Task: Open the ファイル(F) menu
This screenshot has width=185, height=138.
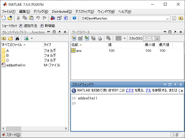Action: 8,12
